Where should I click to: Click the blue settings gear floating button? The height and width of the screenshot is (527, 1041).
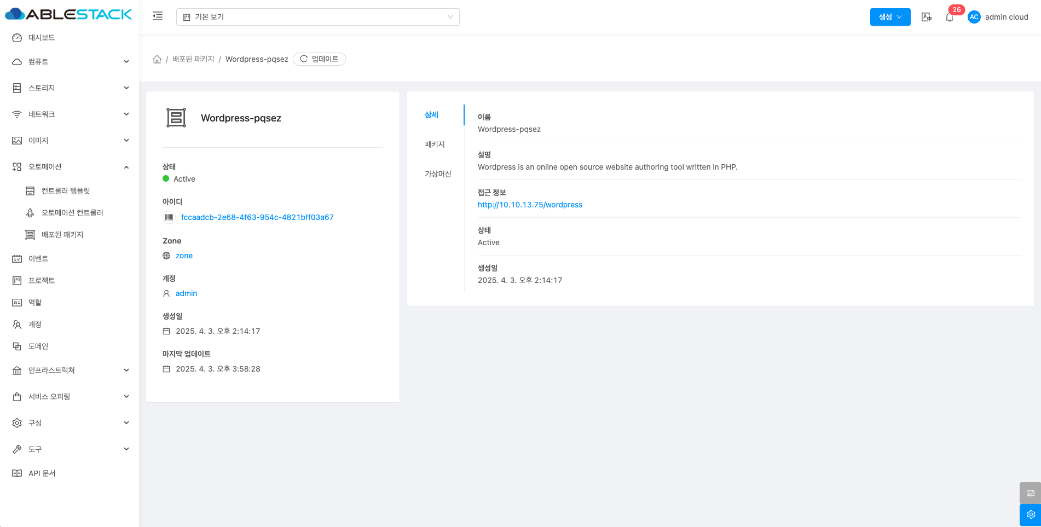pyautogui.click(x=1030, y=514)
